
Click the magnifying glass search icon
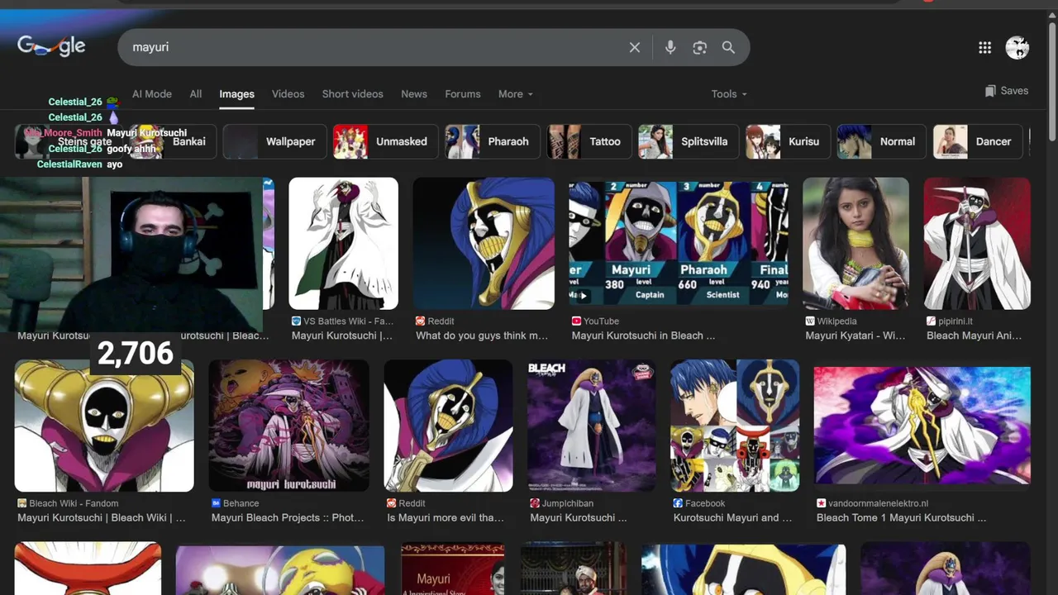tap(728, 48)
